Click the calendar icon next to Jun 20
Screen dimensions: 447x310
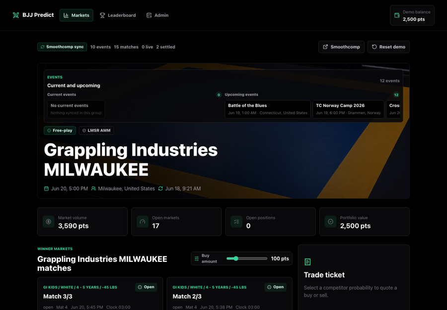[46, 188]
